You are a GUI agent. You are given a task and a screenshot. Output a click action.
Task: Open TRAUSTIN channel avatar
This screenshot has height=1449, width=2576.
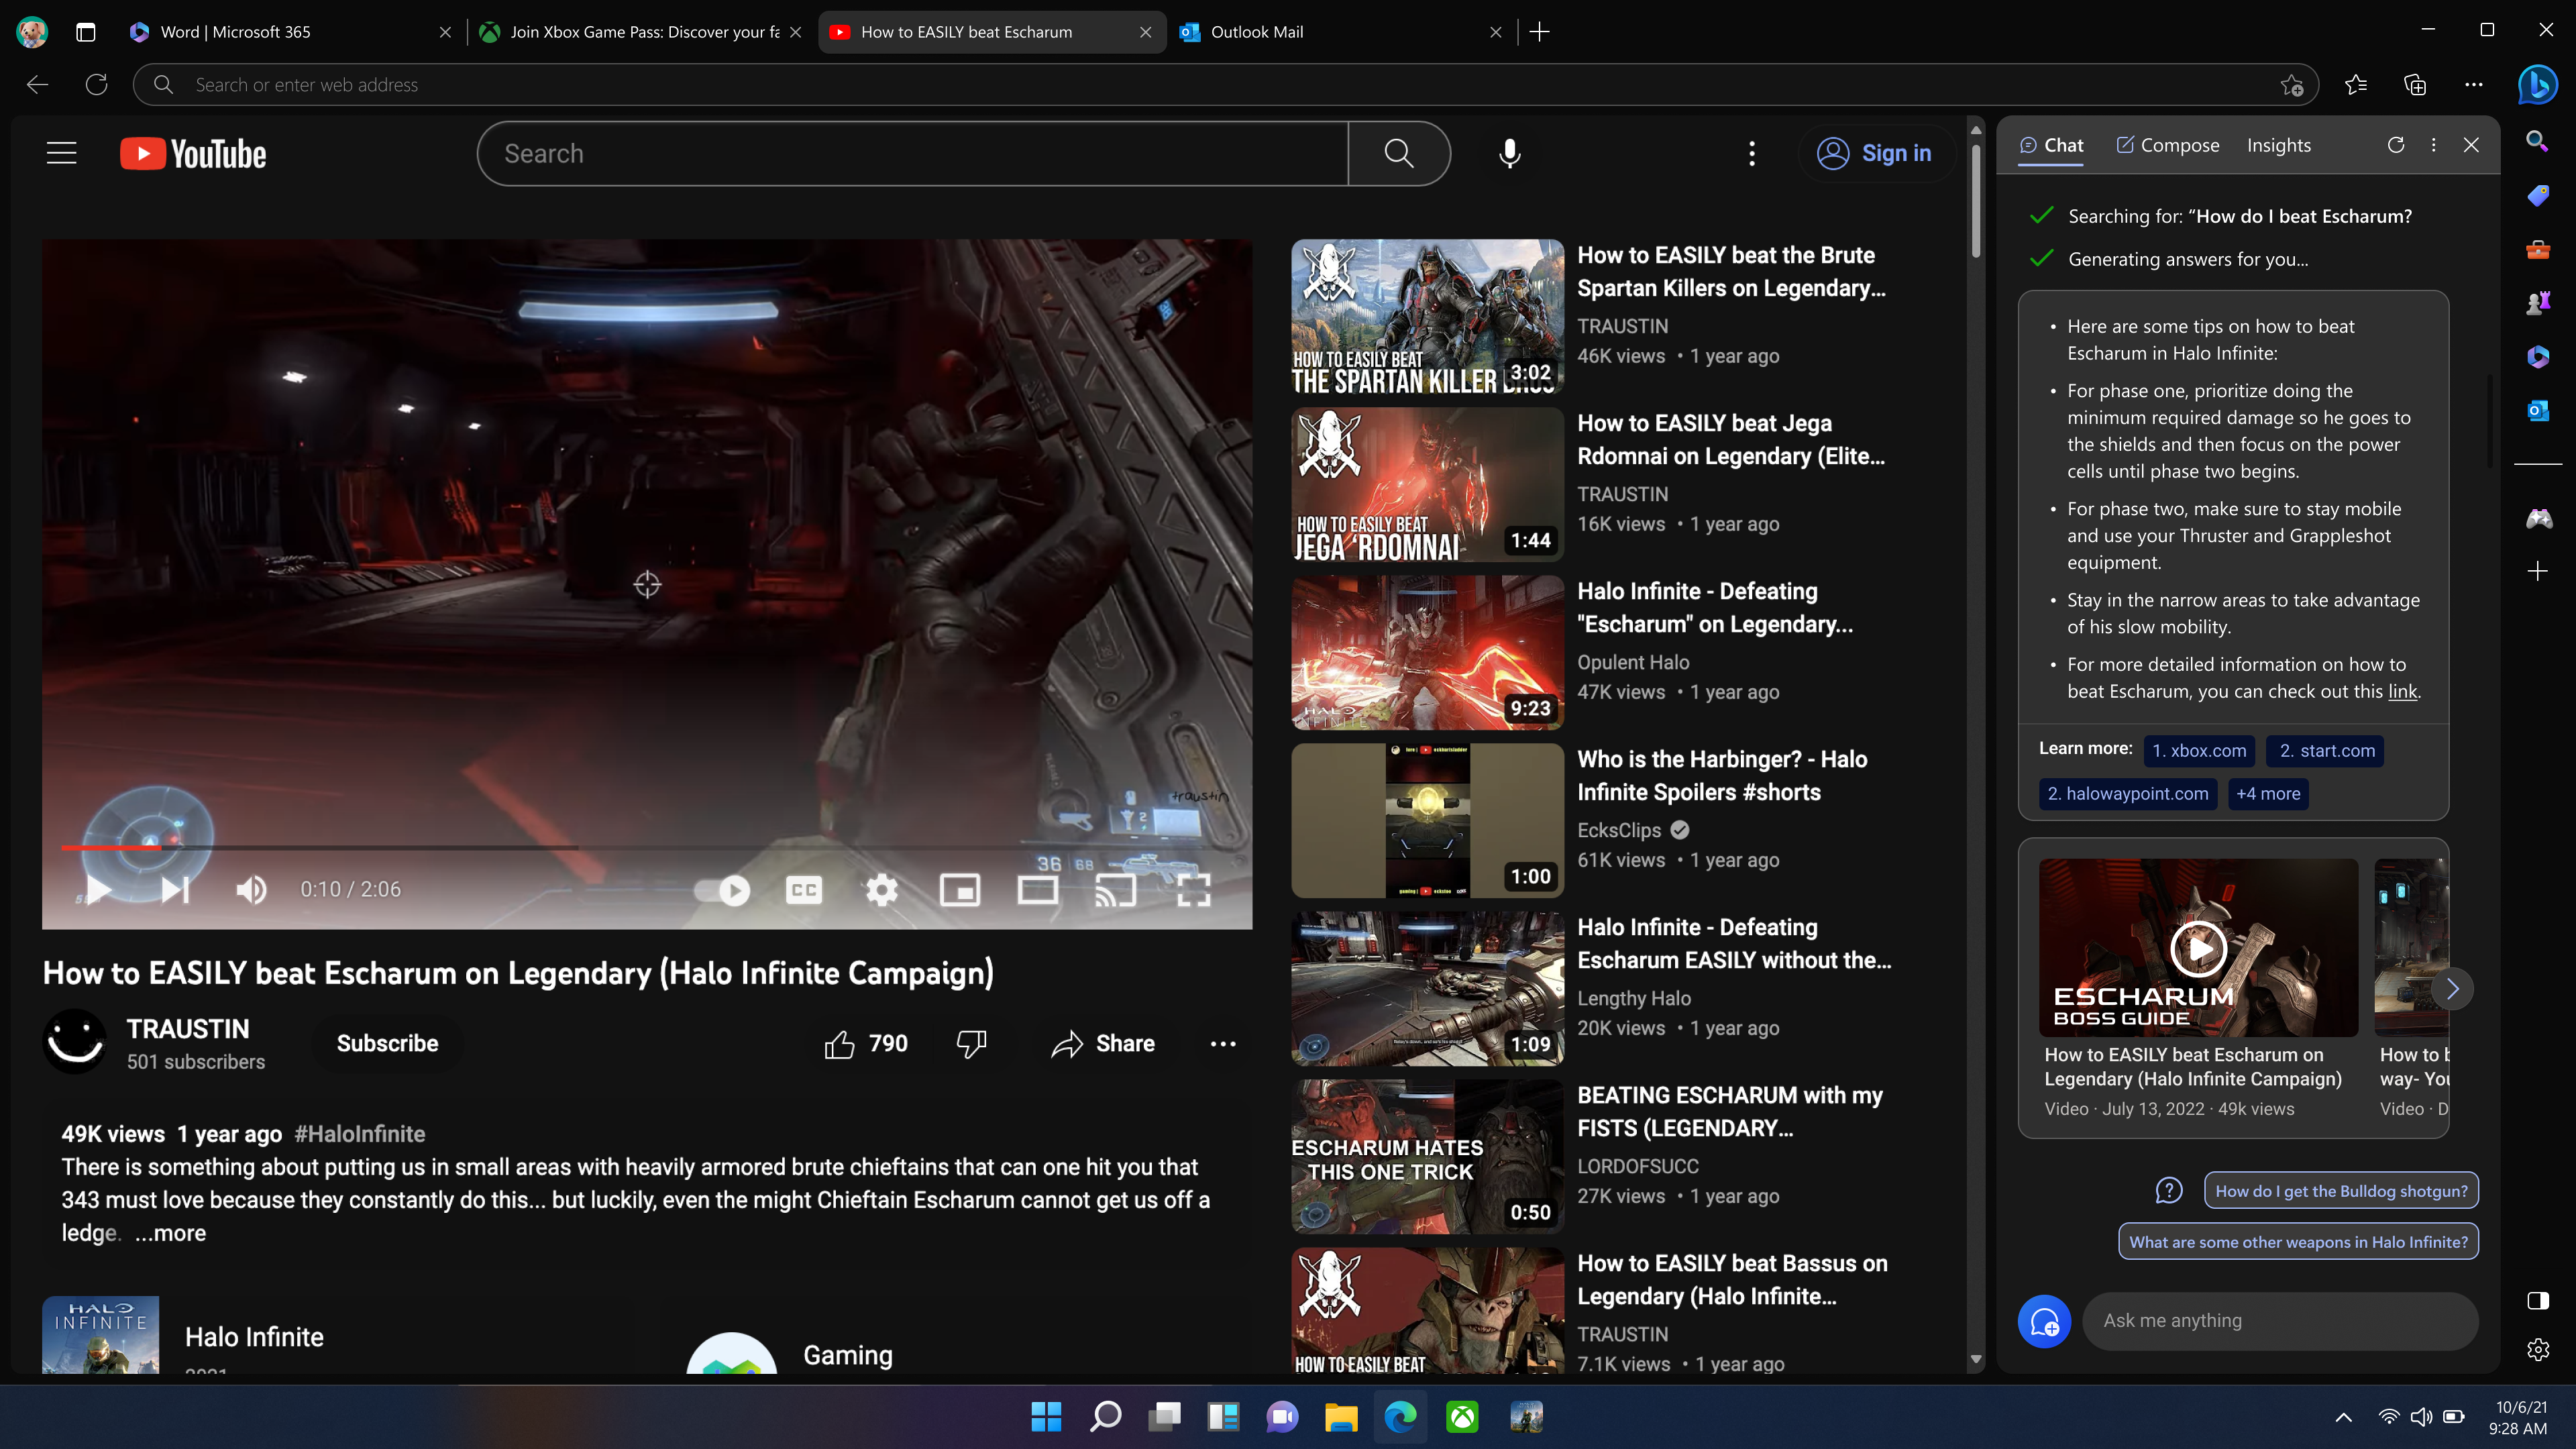[x=75, y=1042]
